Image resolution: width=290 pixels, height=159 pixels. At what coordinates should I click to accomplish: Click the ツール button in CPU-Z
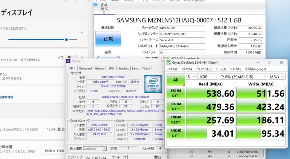coord(116,157)
